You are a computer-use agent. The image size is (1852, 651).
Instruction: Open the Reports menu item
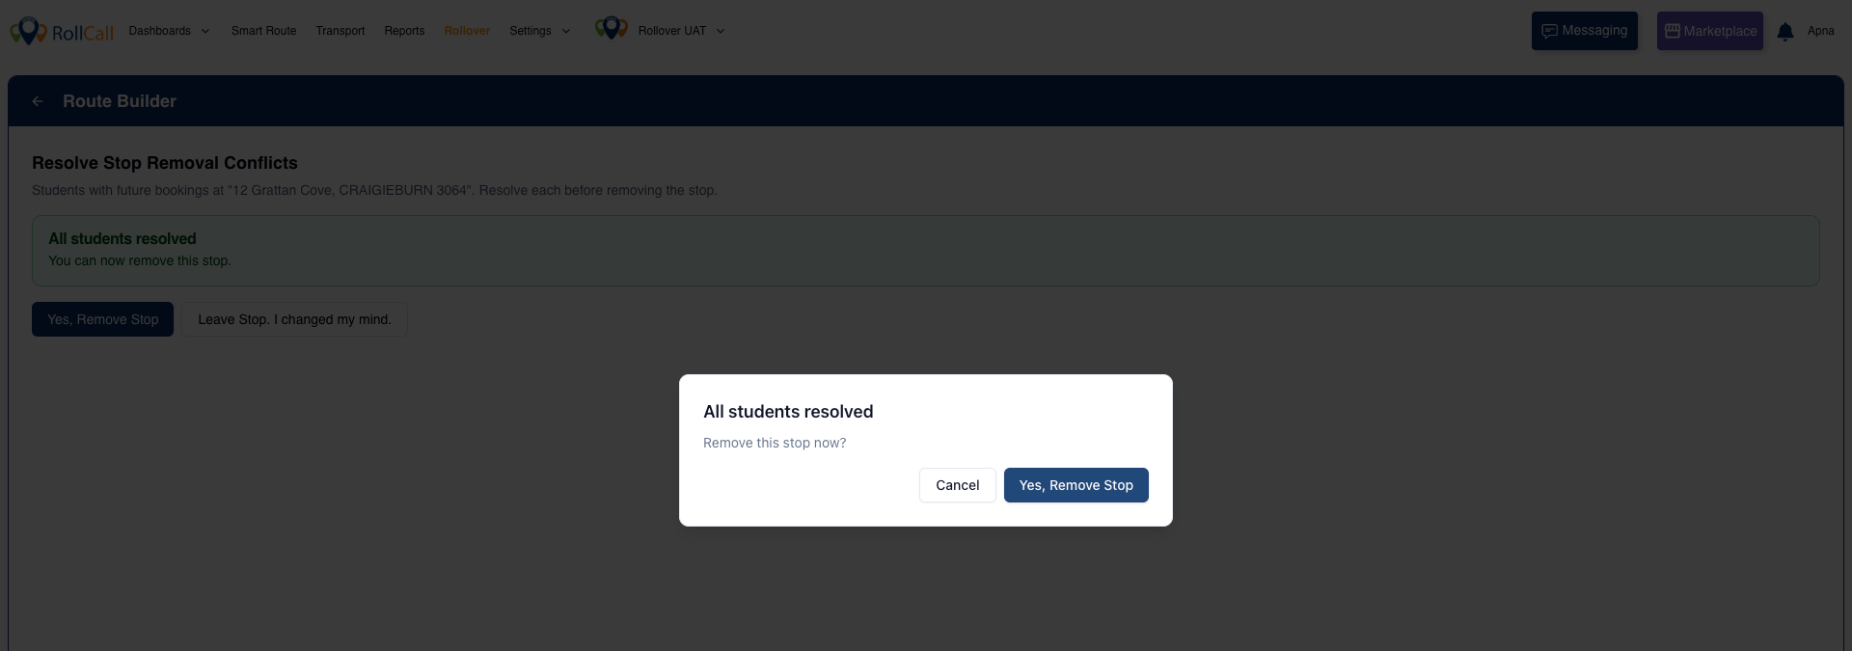pyautogui.click(x=404, y=31)
